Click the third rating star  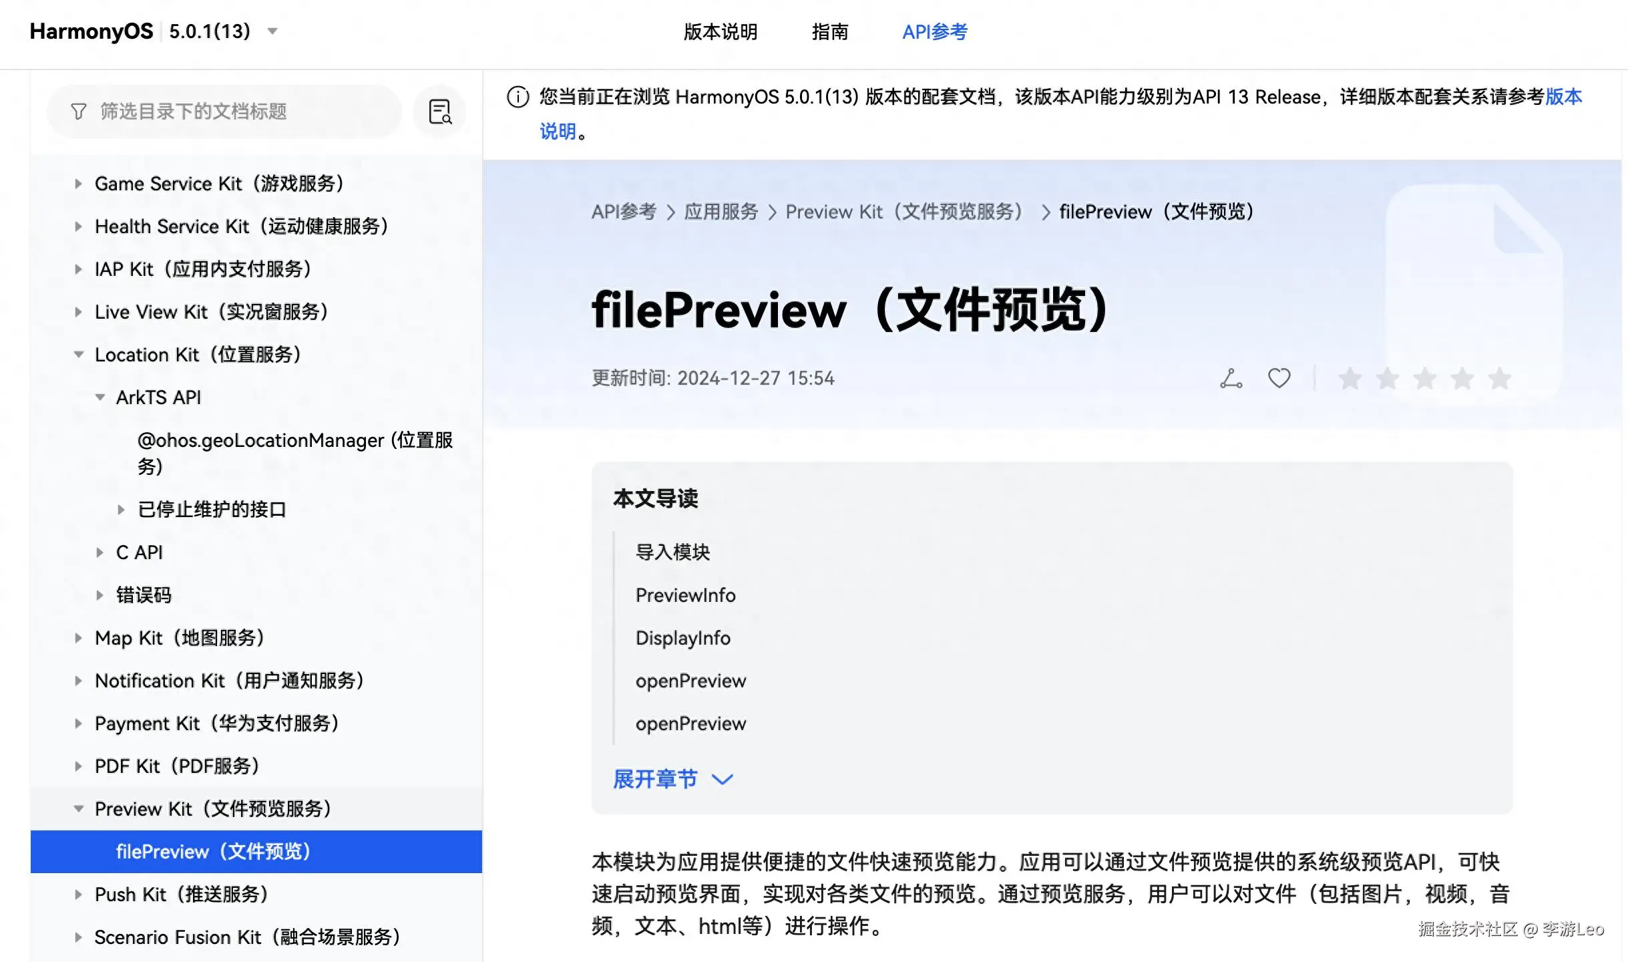pyautogui.click(x=1424, y=379)
